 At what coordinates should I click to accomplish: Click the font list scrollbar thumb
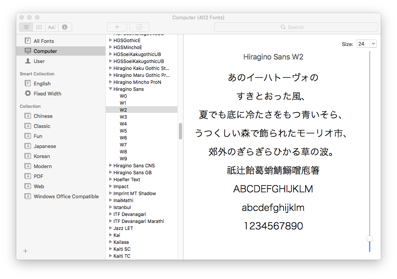point(180,131)
